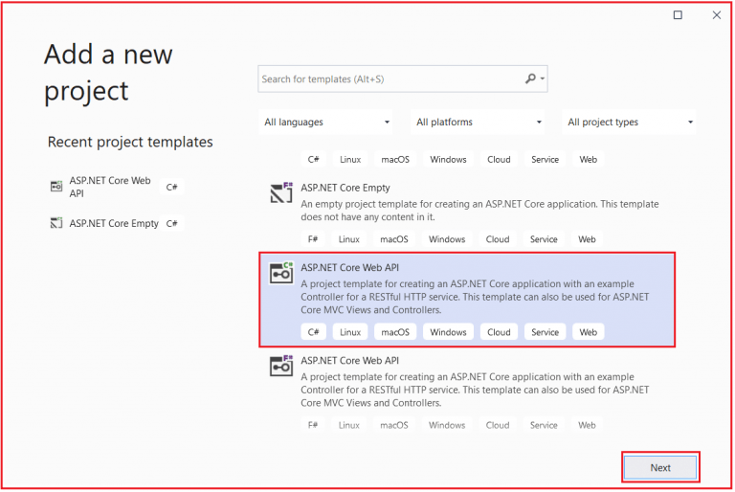
Task: Maximize the Add a new project dialog
Action: point(678,15)
